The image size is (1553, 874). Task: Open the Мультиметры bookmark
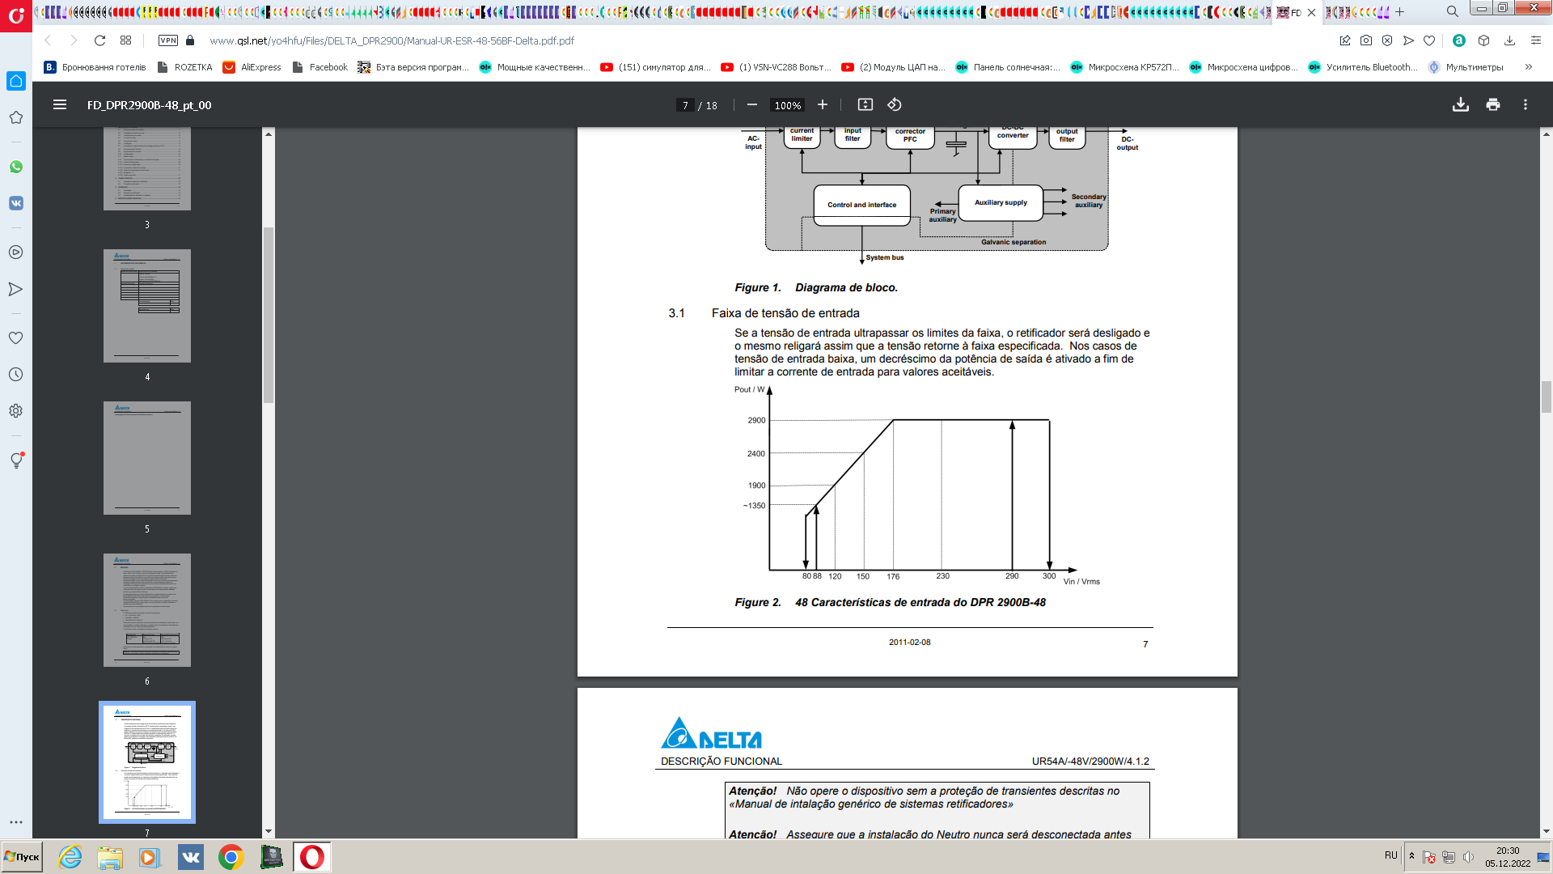pyautogui.click(x=1466, y=67)
